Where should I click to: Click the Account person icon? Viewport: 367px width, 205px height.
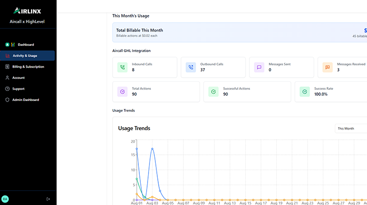(7, 78)
